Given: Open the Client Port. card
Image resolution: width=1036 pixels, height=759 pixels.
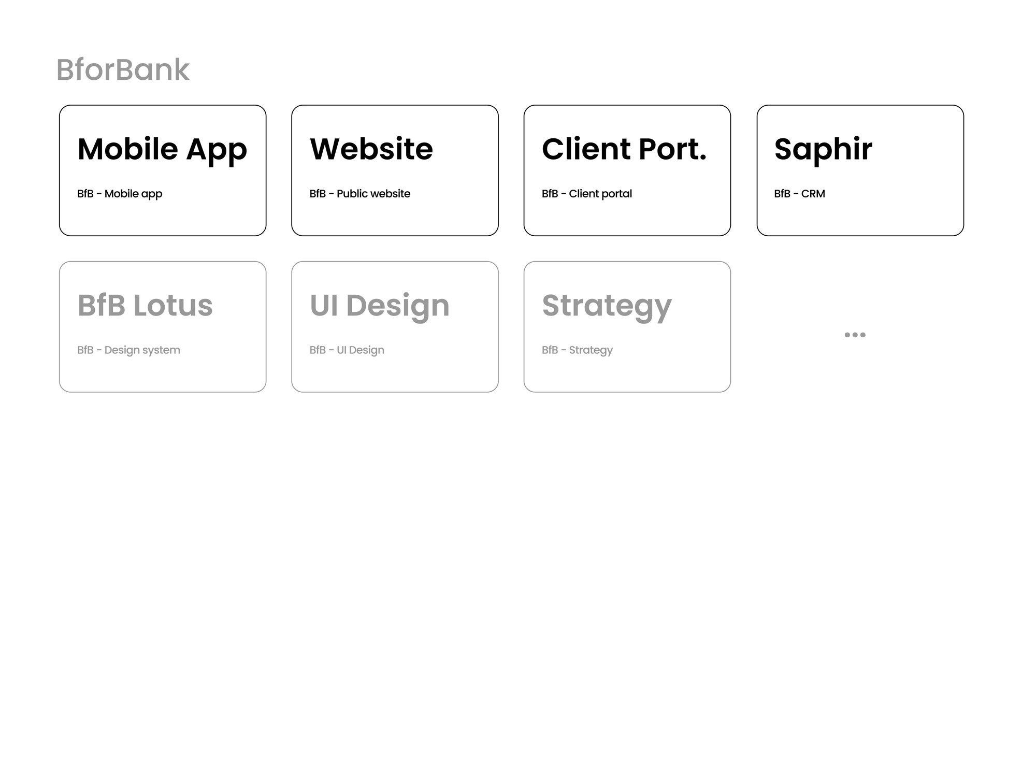Looking at the screenshot, I should [x=627, y=170].
